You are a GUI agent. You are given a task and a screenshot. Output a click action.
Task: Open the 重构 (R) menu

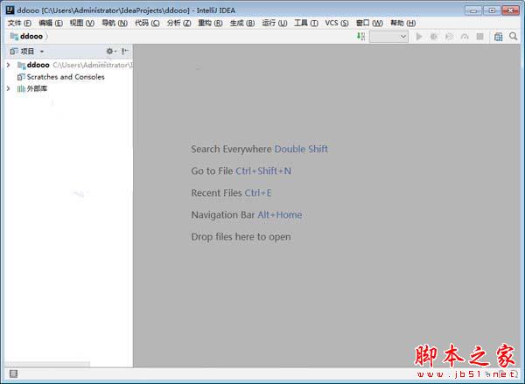[210, 23]
